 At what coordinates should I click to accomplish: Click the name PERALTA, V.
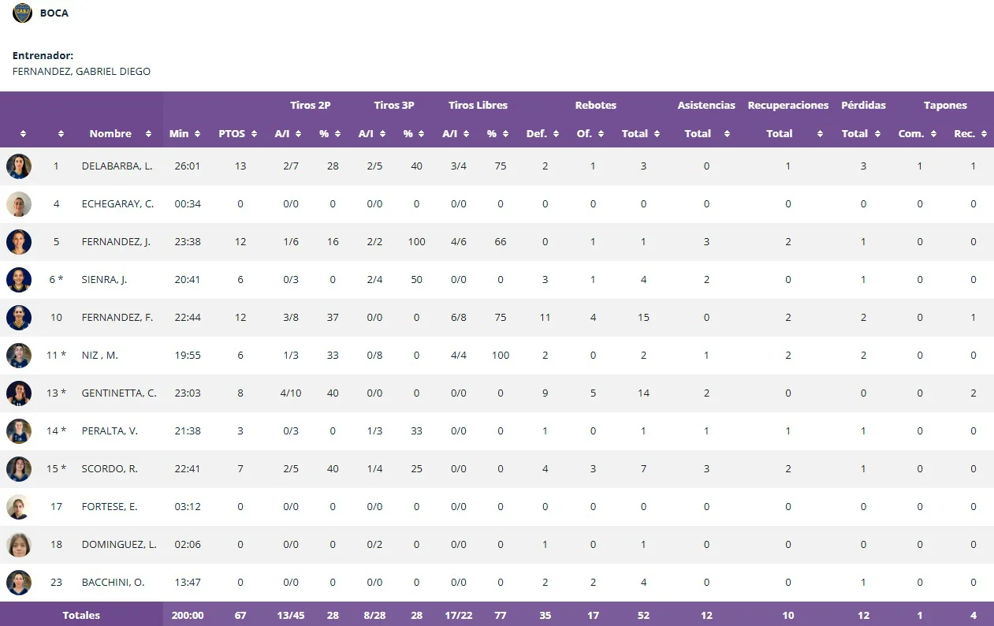pos(110,431)
